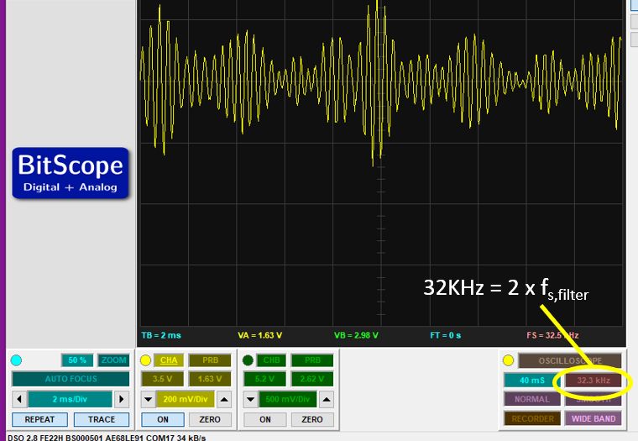Click the green CHB channel indicator light
This screenshot has width=638, height=441.
click(x=248, y=360)
